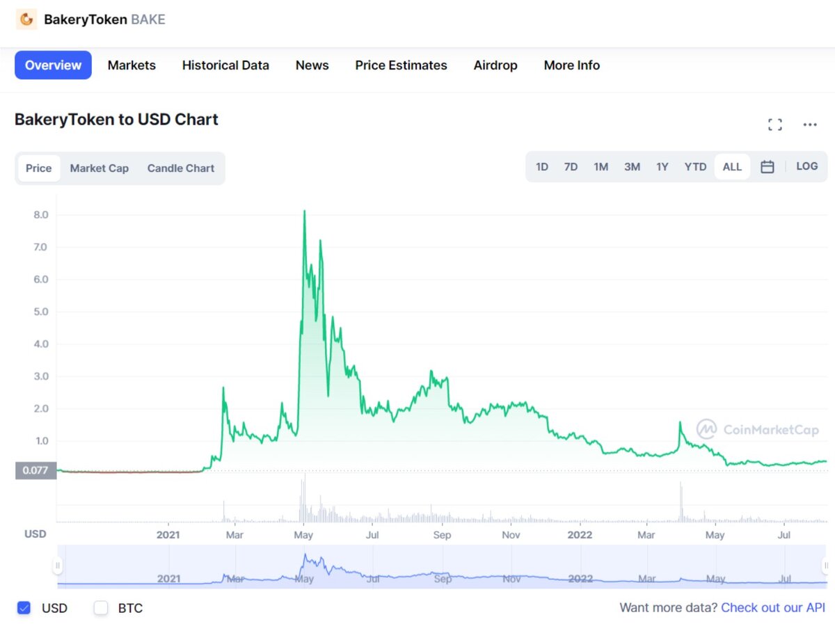Toggle LOG scale on chart
835x624 pixels.
(807, 166)
